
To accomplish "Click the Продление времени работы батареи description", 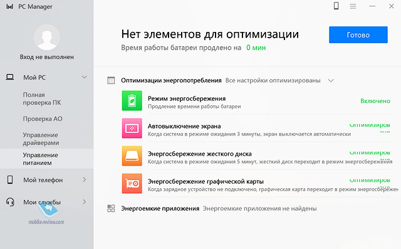I will [x=194, y=107].
